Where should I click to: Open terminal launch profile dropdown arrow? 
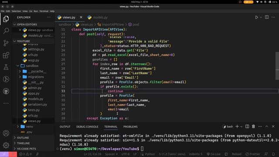pyautogui.click(x=241, y=127)
